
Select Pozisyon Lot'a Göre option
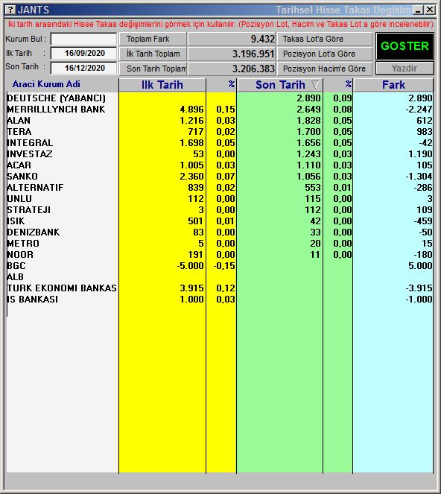pyautogui.click(x=325, y=54)
